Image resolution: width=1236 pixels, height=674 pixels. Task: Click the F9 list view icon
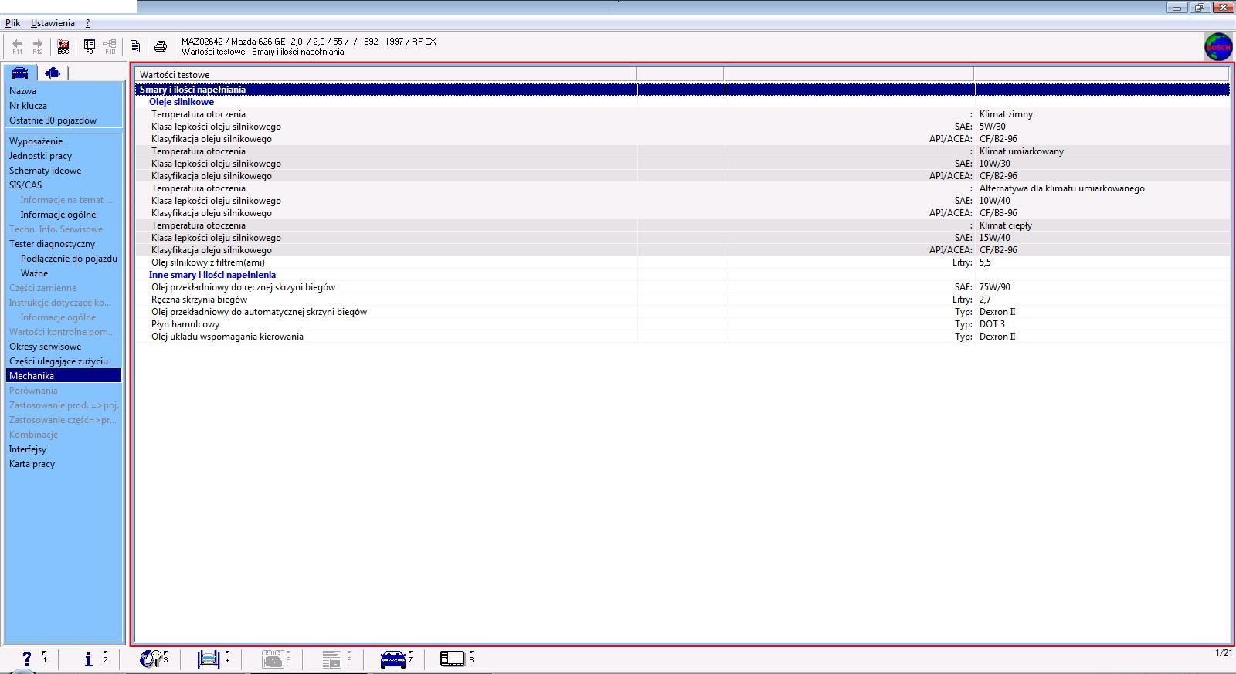coord(90,46)
